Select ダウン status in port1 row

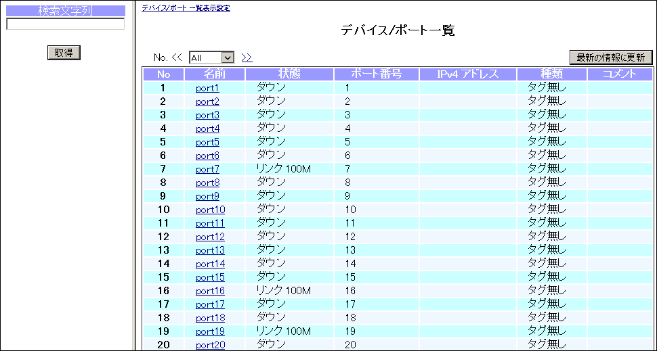(271, 87)
